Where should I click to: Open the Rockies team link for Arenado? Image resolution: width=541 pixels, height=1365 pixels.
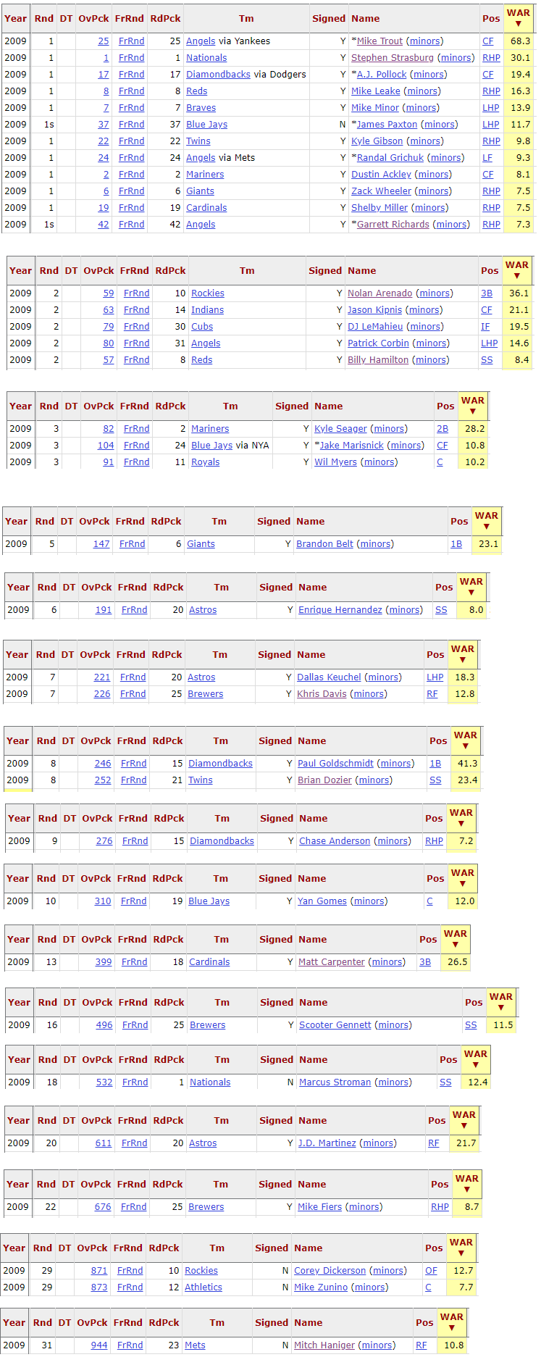click(208, 293)
